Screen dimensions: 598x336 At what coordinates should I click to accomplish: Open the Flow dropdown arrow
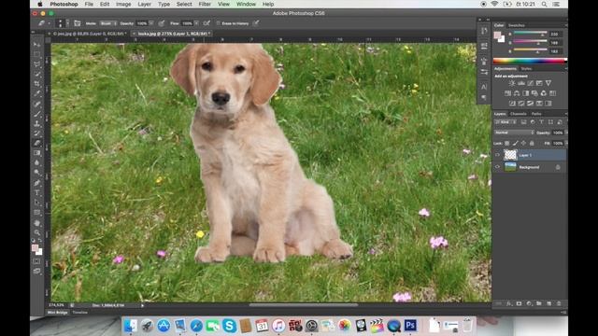click(196, 23)
